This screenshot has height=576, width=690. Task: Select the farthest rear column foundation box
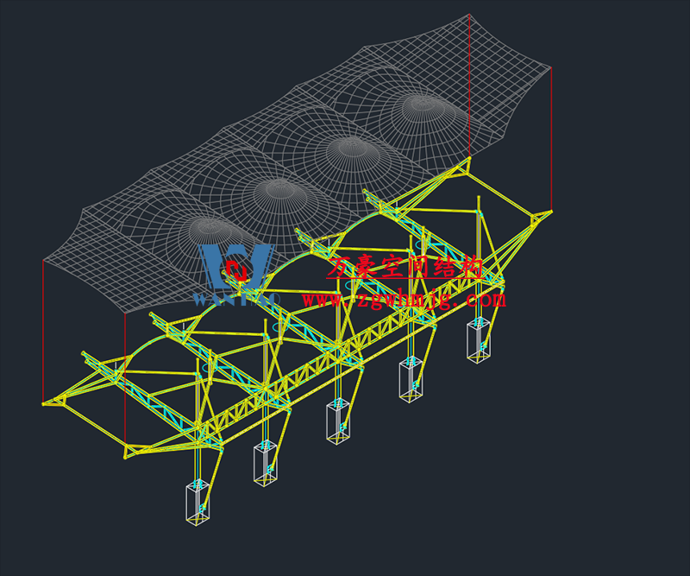[x=479, y=339]
